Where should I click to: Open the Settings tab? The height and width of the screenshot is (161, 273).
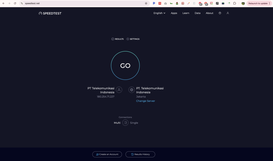(x=133, y=39)
